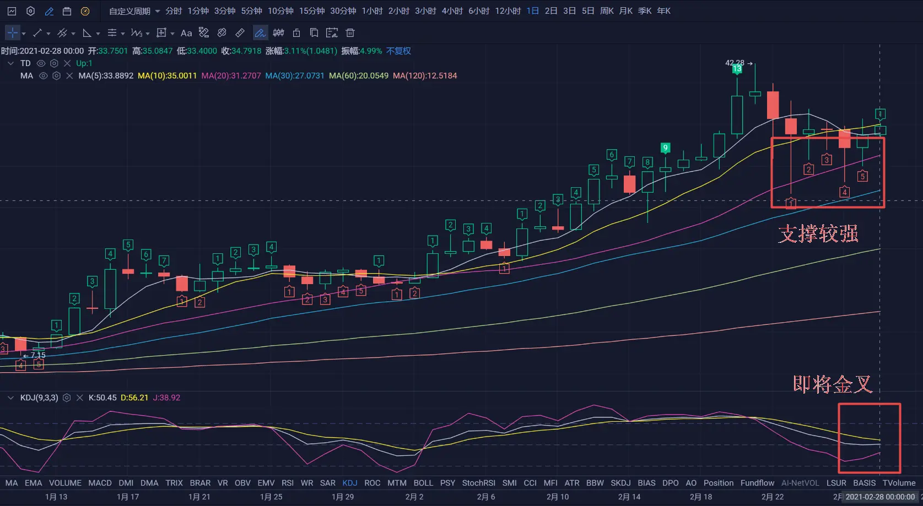Switch to 周K period
The height and width of the screenshot is (506, 923).
pyautogui.click(x=607, y=11)
